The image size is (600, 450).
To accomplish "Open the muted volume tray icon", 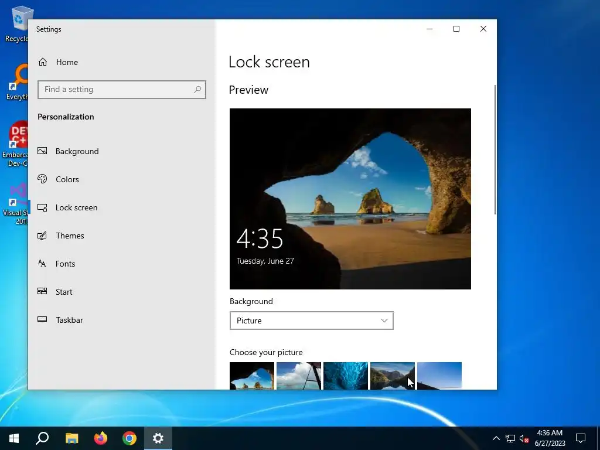I will coord(524,438).
